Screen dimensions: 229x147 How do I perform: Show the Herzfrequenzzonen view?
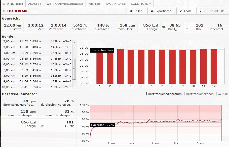coord(200,94)
